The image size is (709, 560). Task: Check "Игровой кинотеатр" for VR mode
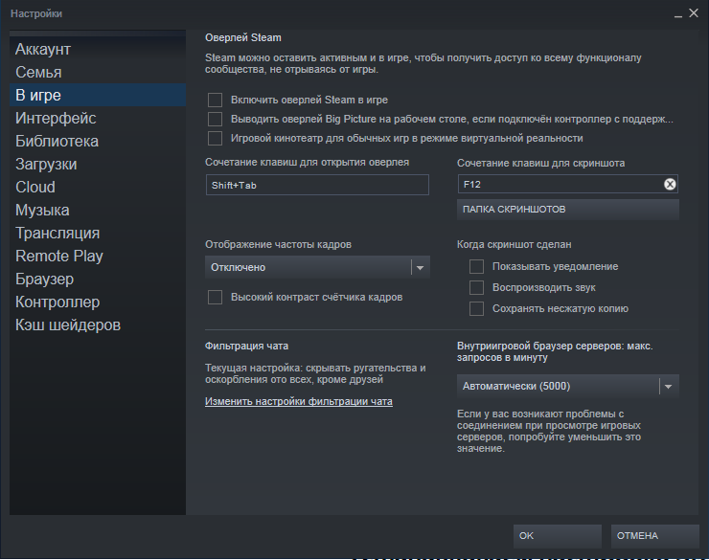215,138
